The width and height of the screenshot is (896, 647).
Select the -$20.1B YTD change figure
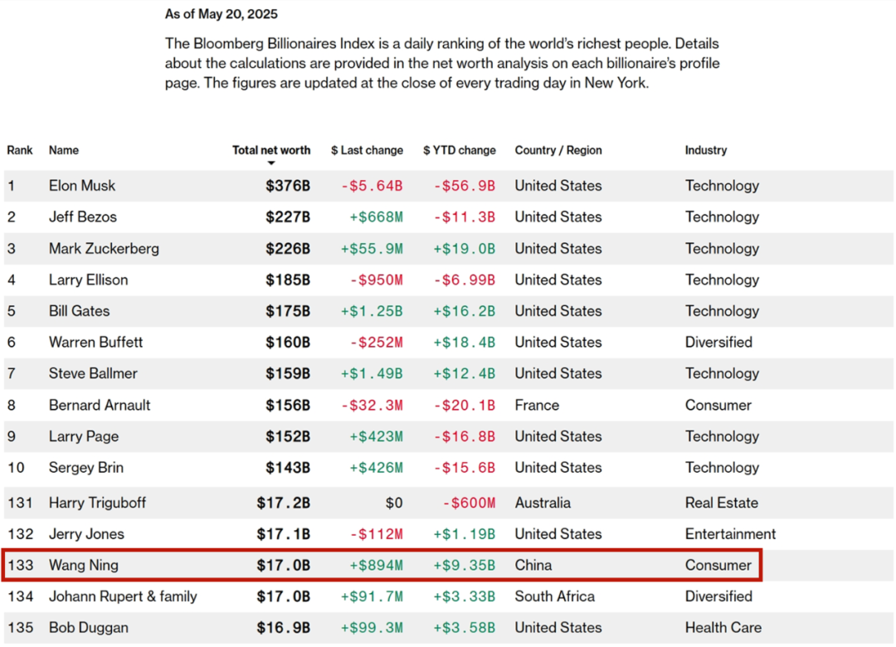pyautogui.click(x=465, y=406)
